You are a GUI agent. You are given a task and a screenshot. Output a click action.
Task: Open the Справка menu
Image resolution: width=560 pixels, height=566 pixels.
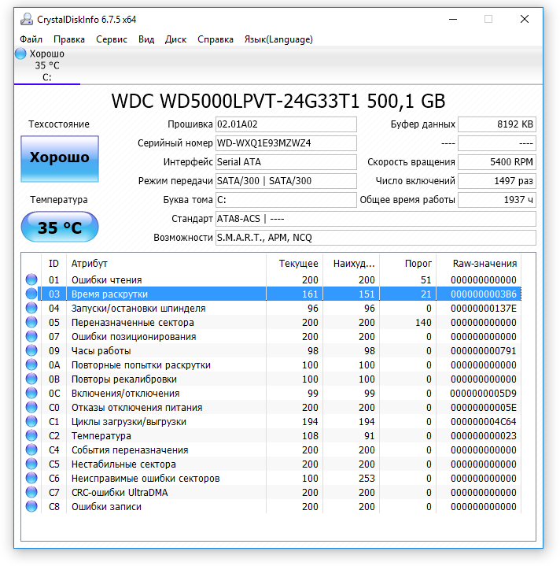(x=216, y=39)
